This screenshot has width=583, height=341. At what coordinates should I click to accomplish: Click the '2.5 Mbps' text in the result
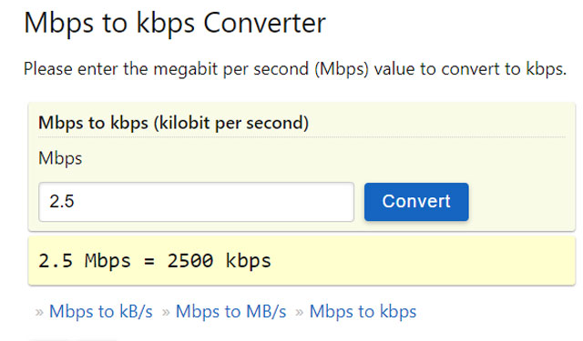tap(85, 260)
